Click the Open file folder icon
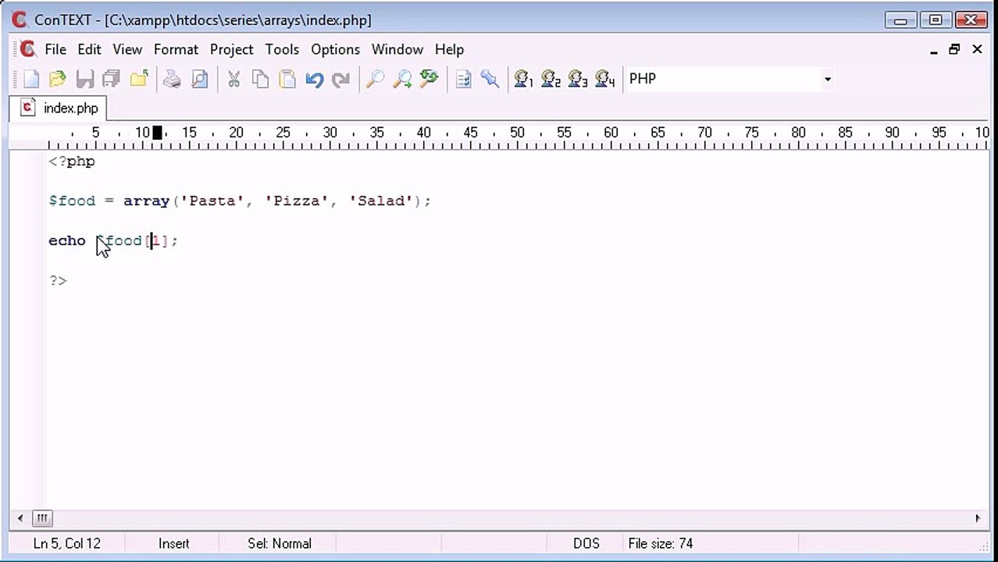This screenshot has height=562, width=998. click(58, 79)
